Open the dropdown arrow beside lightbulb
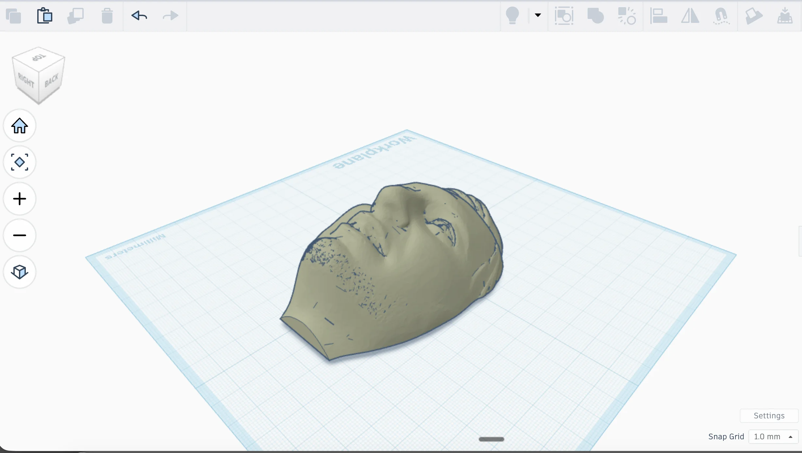The image size is (802, 453). (x=538, y=15)
